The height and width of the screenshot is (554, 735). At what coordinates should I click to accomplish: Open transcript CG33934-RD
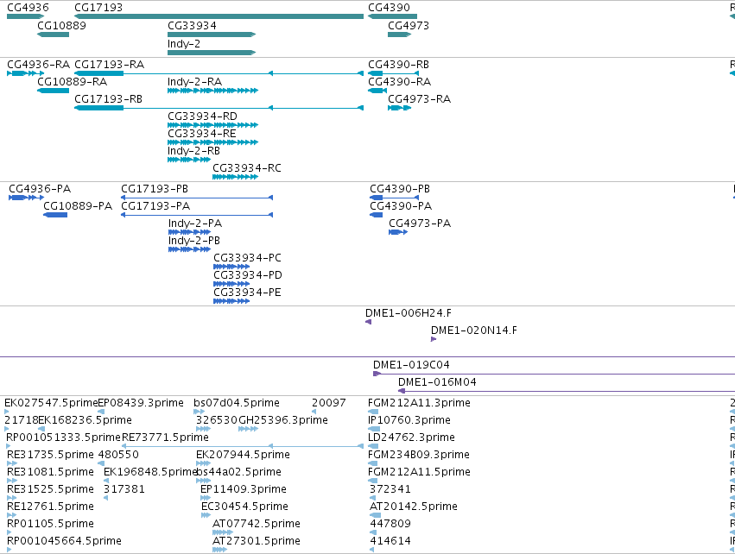coord(202,116)
